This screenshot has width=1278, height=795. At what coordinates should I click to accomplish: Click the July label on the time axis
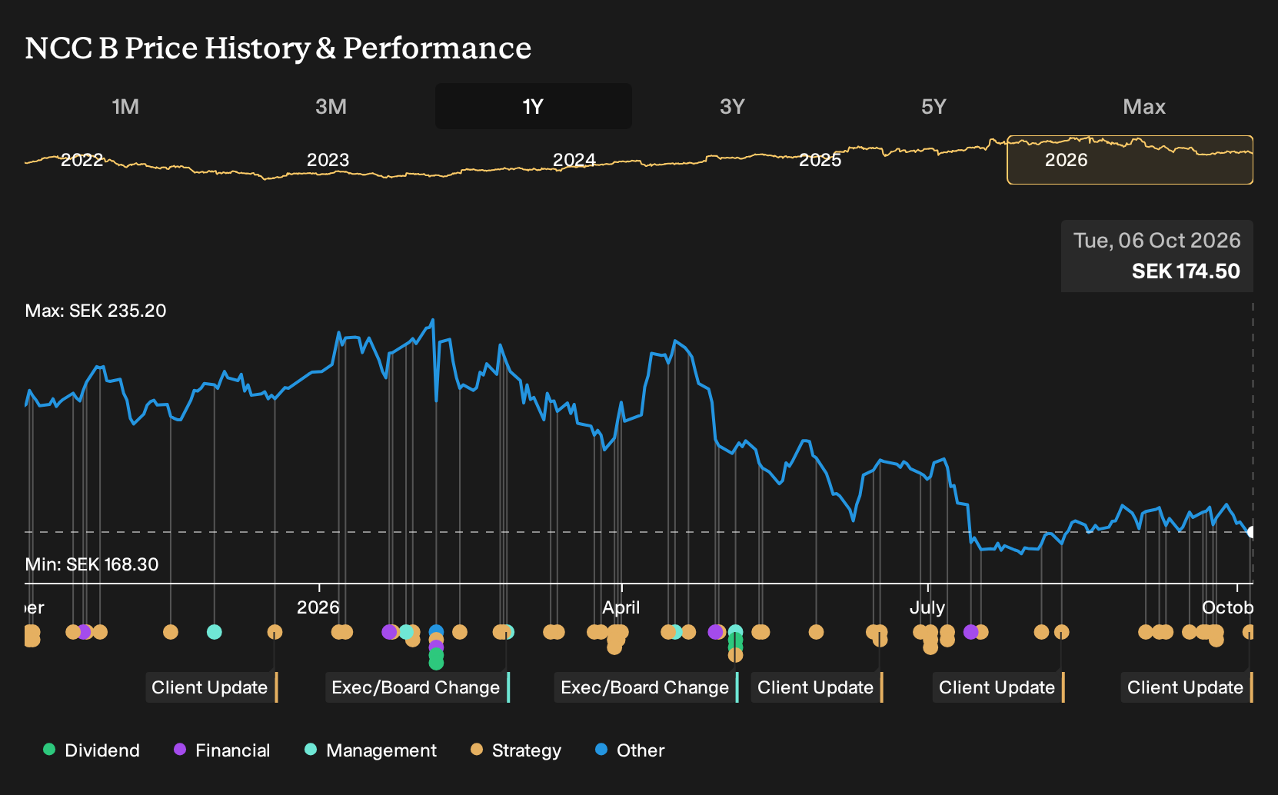(x=927, y=607)
